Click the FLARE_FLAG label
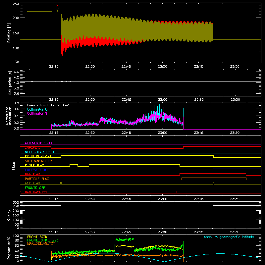 click(x=34, y=165)
